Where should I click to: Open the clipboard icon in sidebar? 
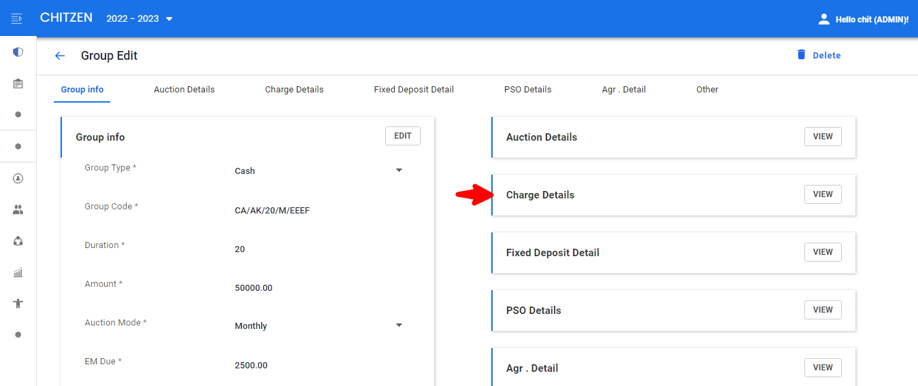pyautogui.click(x=18, y=84)
